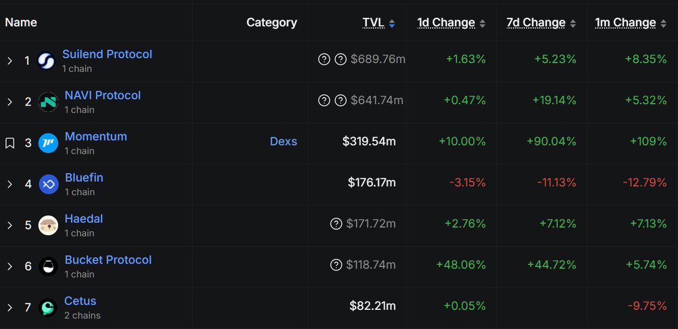678x329 pixels.
Task: Expand the Bluefin row chevron
Action: coord(10,185)
